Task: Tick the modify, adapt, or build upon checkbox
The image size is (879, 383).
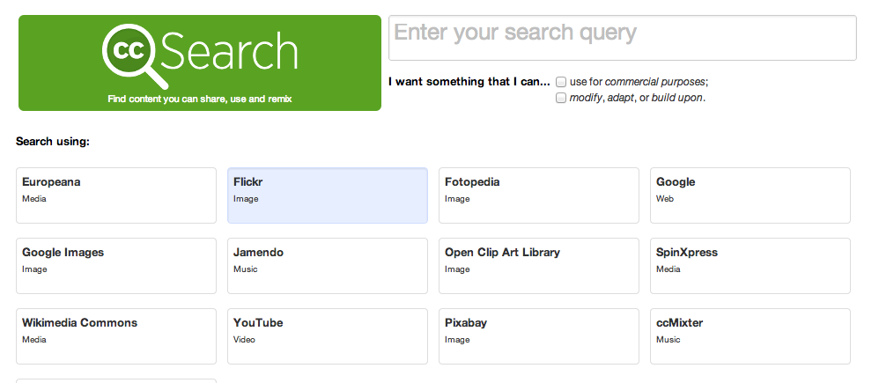Action: pyautogui.click(x=560, y=98)
